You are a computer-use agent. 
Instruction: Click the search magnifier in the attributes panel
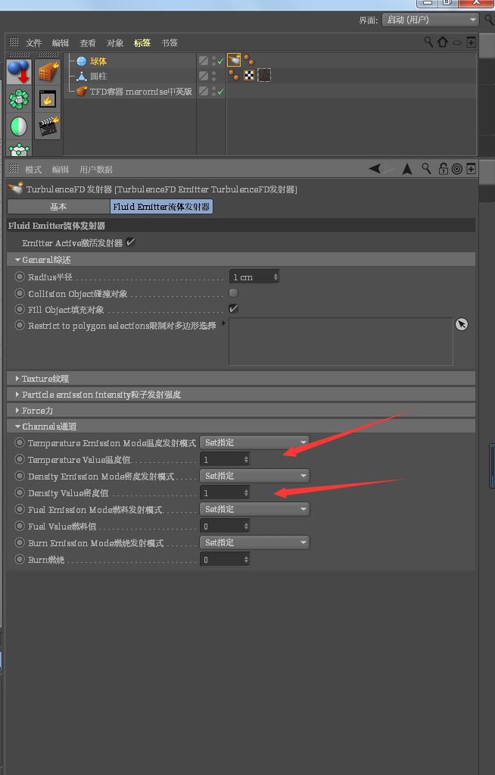coord(427,169)
